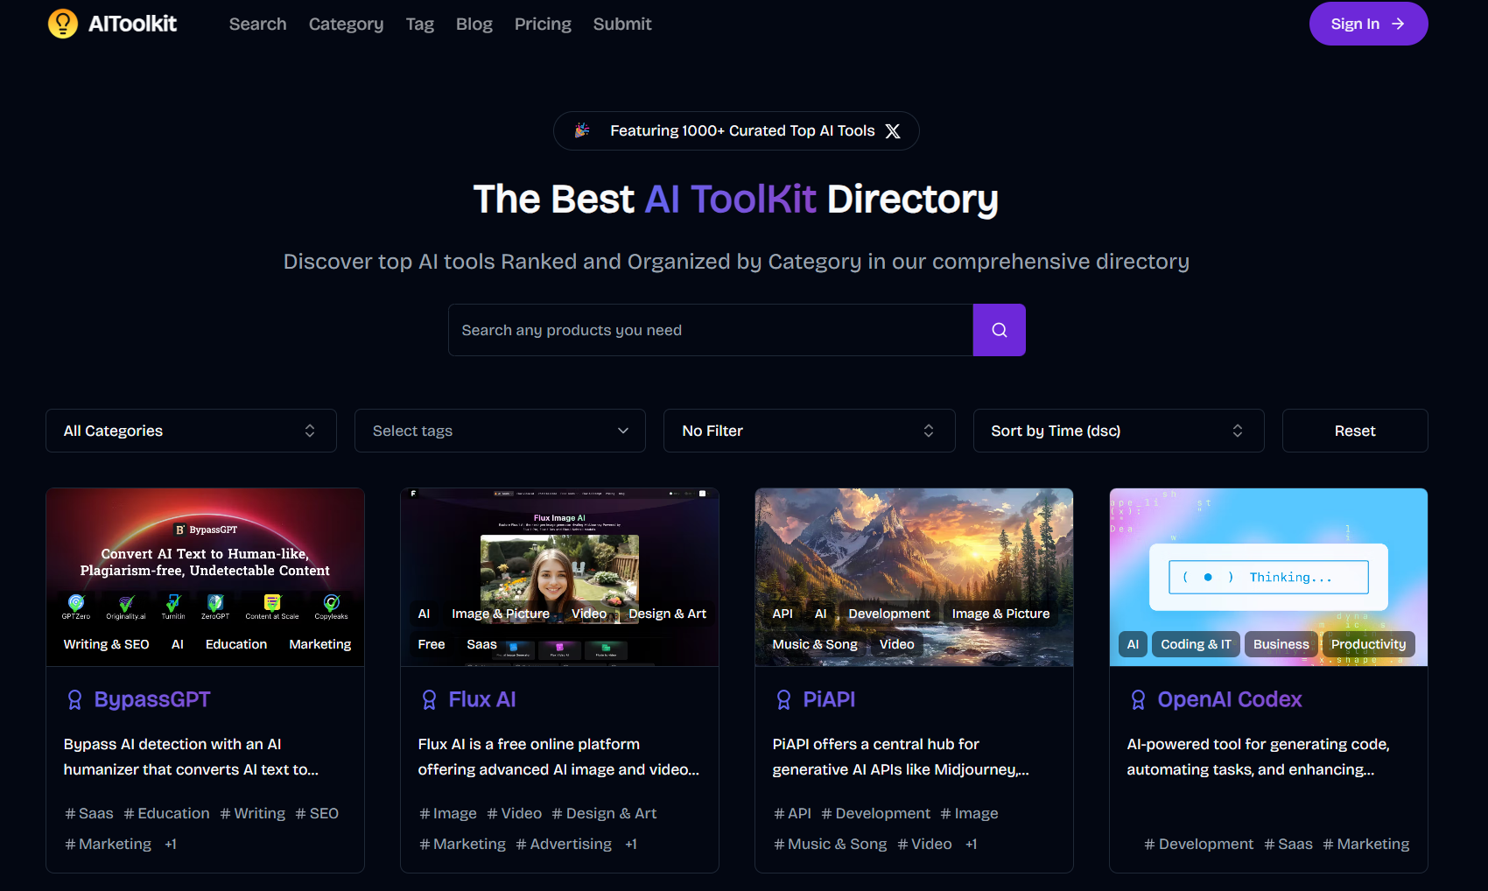Click the Education badge on BypassGPT image
Viewport: 1488px width, 891px height.
236,644
